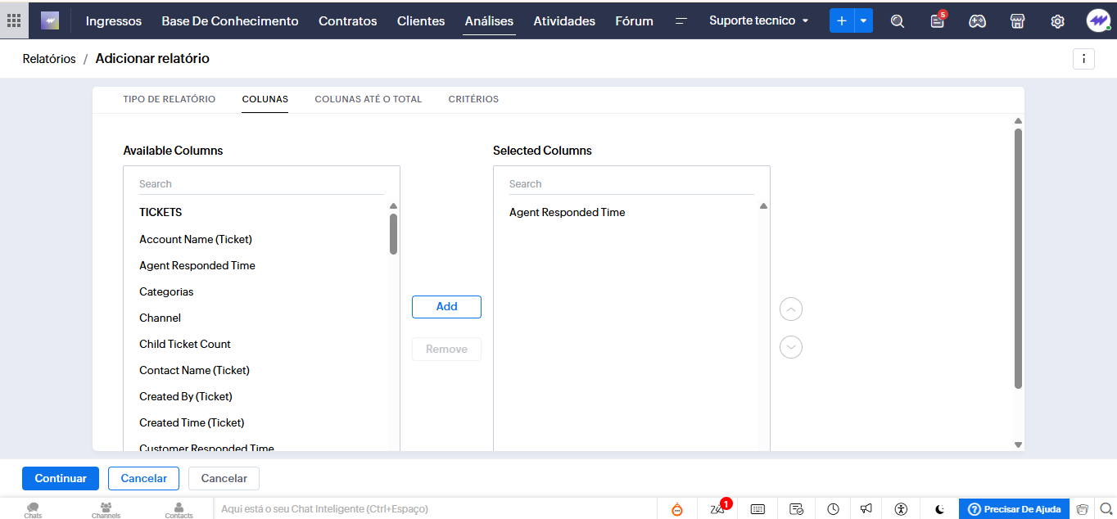Open dropdown arrow beside the plus button
The width and height of the screenshot is (1117, 519).
(x=863, y=20)
